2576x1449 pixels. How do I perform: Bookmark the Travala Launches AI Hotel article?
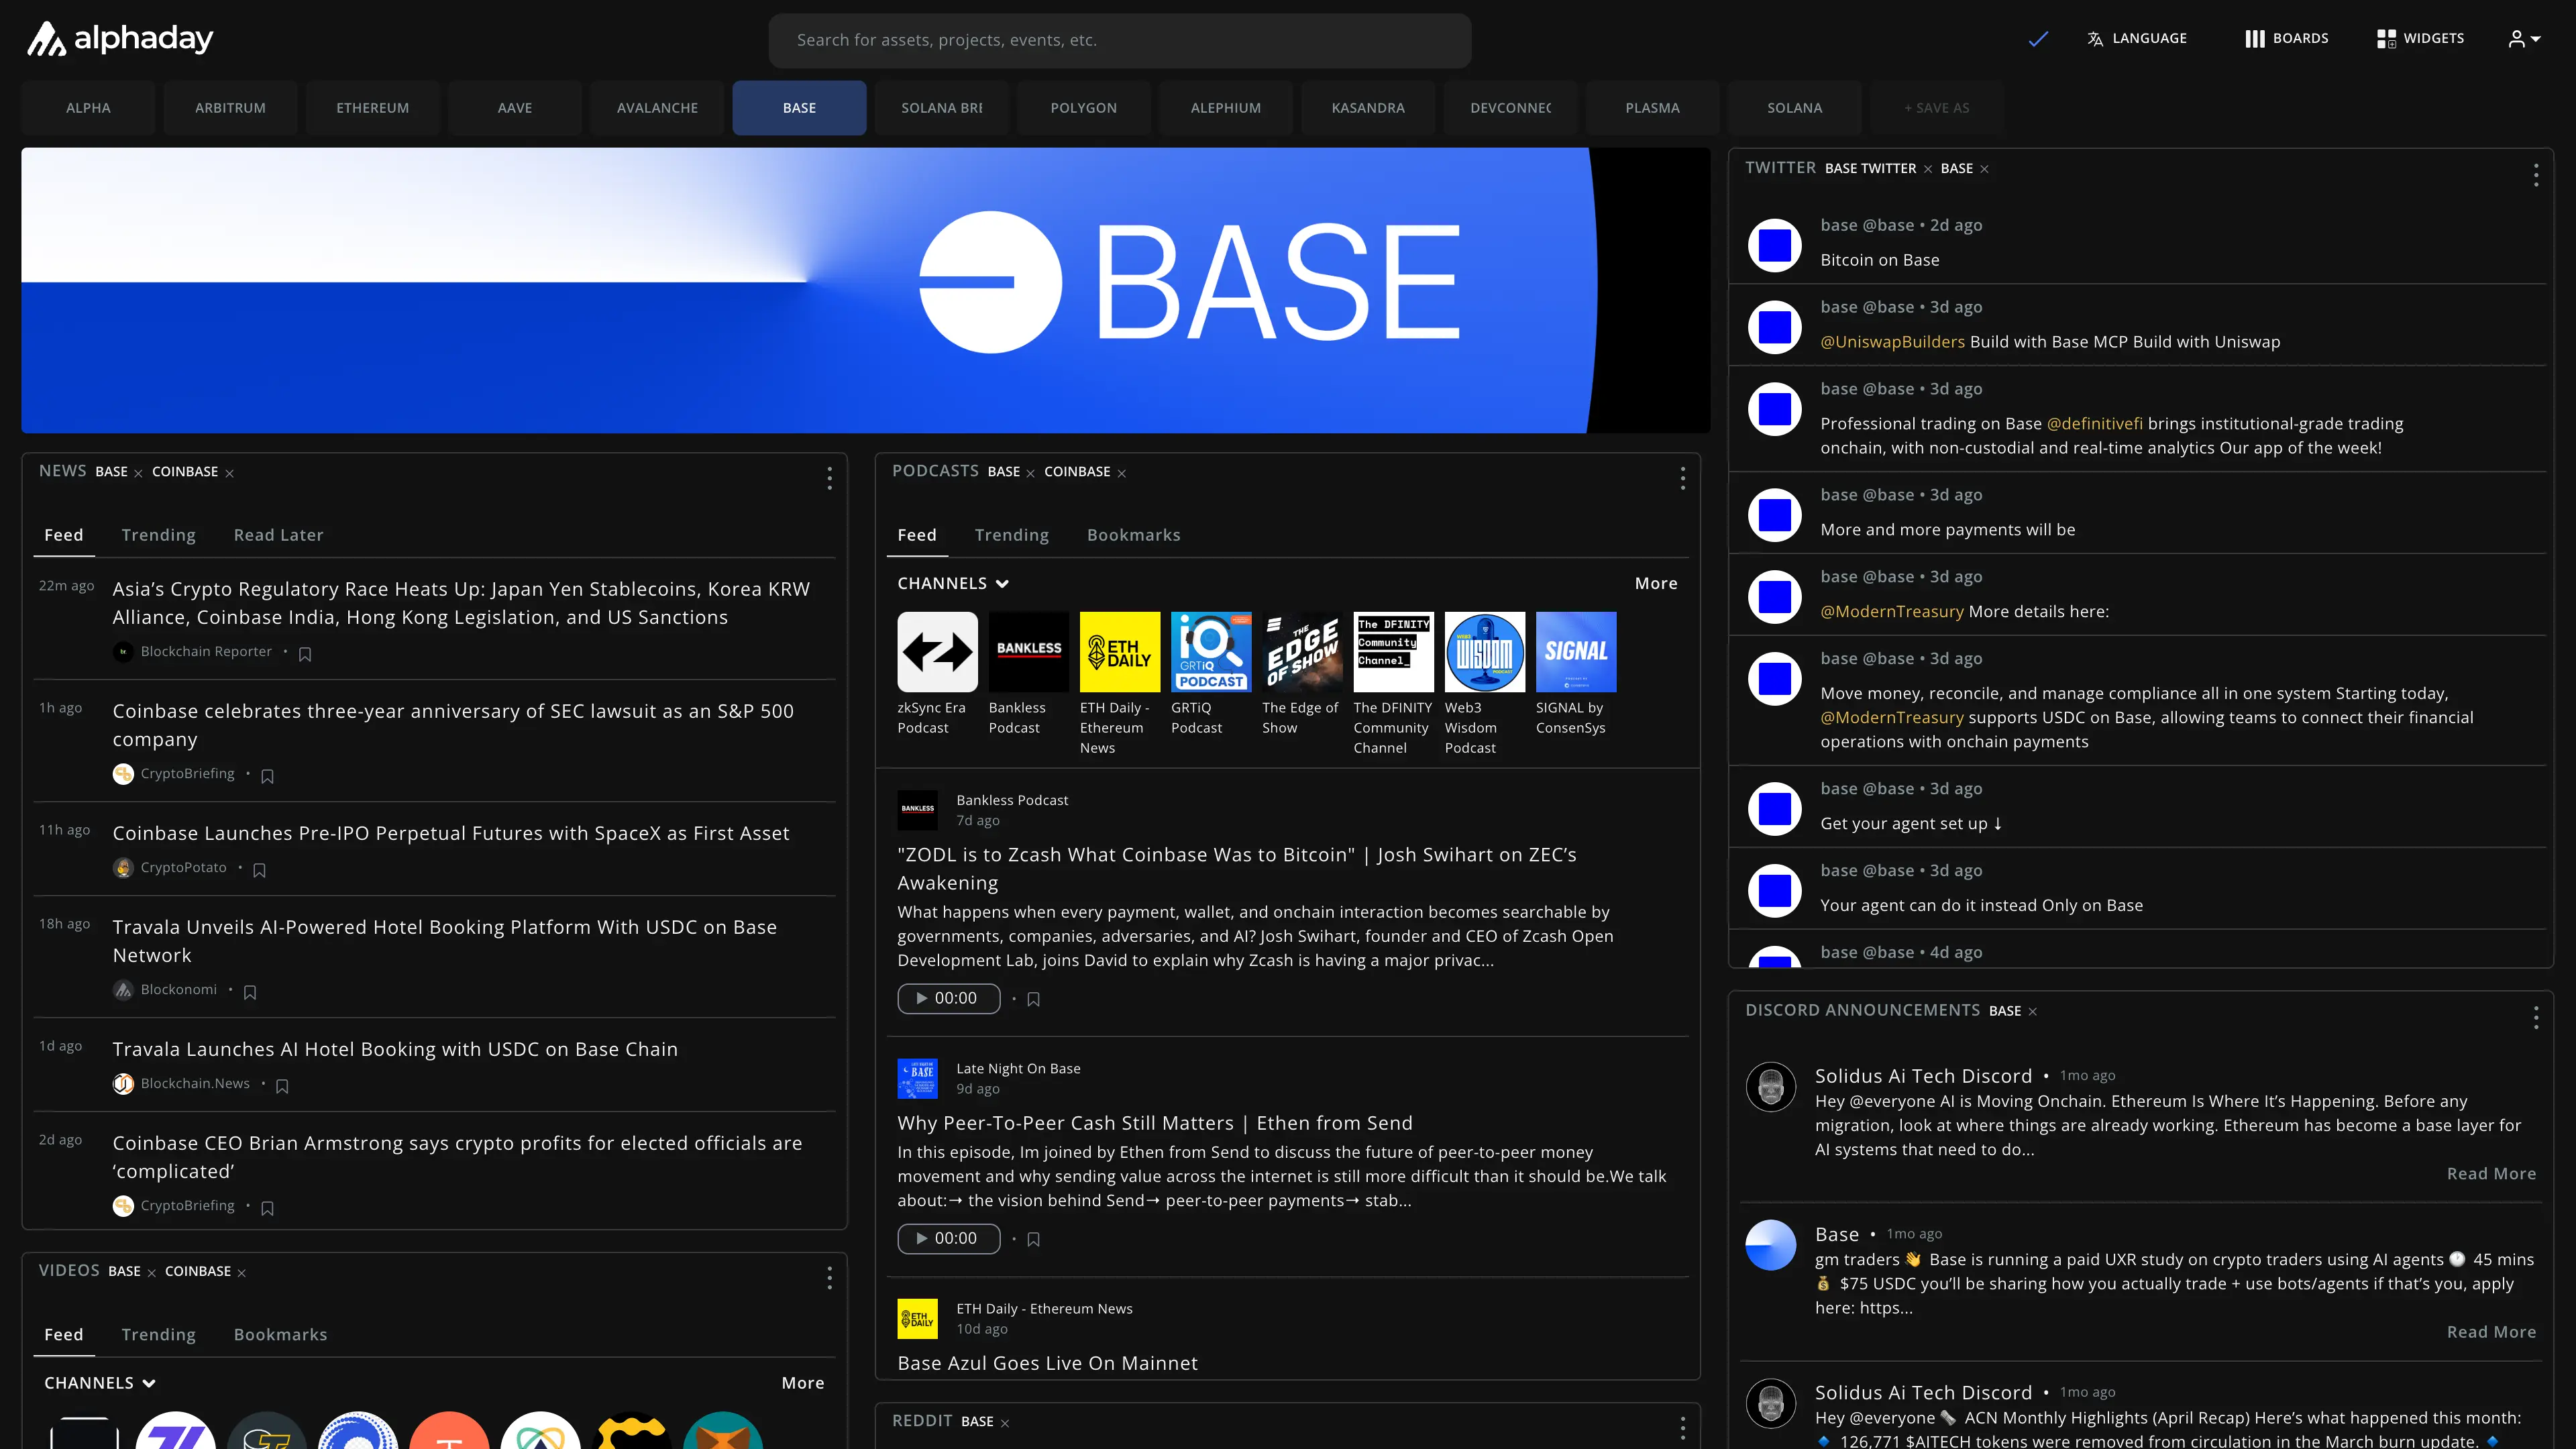[x=282, y=1086]
